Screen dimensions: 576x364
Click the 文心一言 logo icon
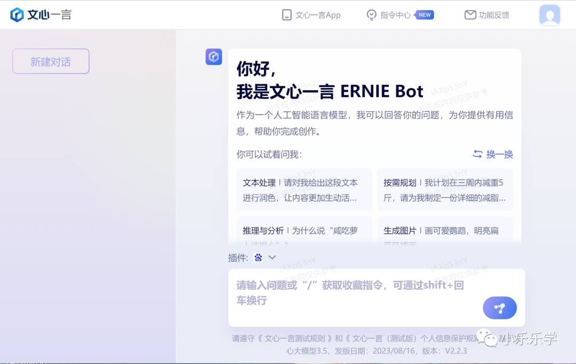[x=18, y=14]
